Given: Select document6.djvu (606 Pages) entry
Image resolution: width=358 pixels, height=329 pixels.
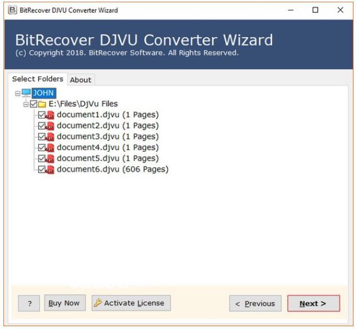Looking at the screenshot, I should [x=112, y=169].
